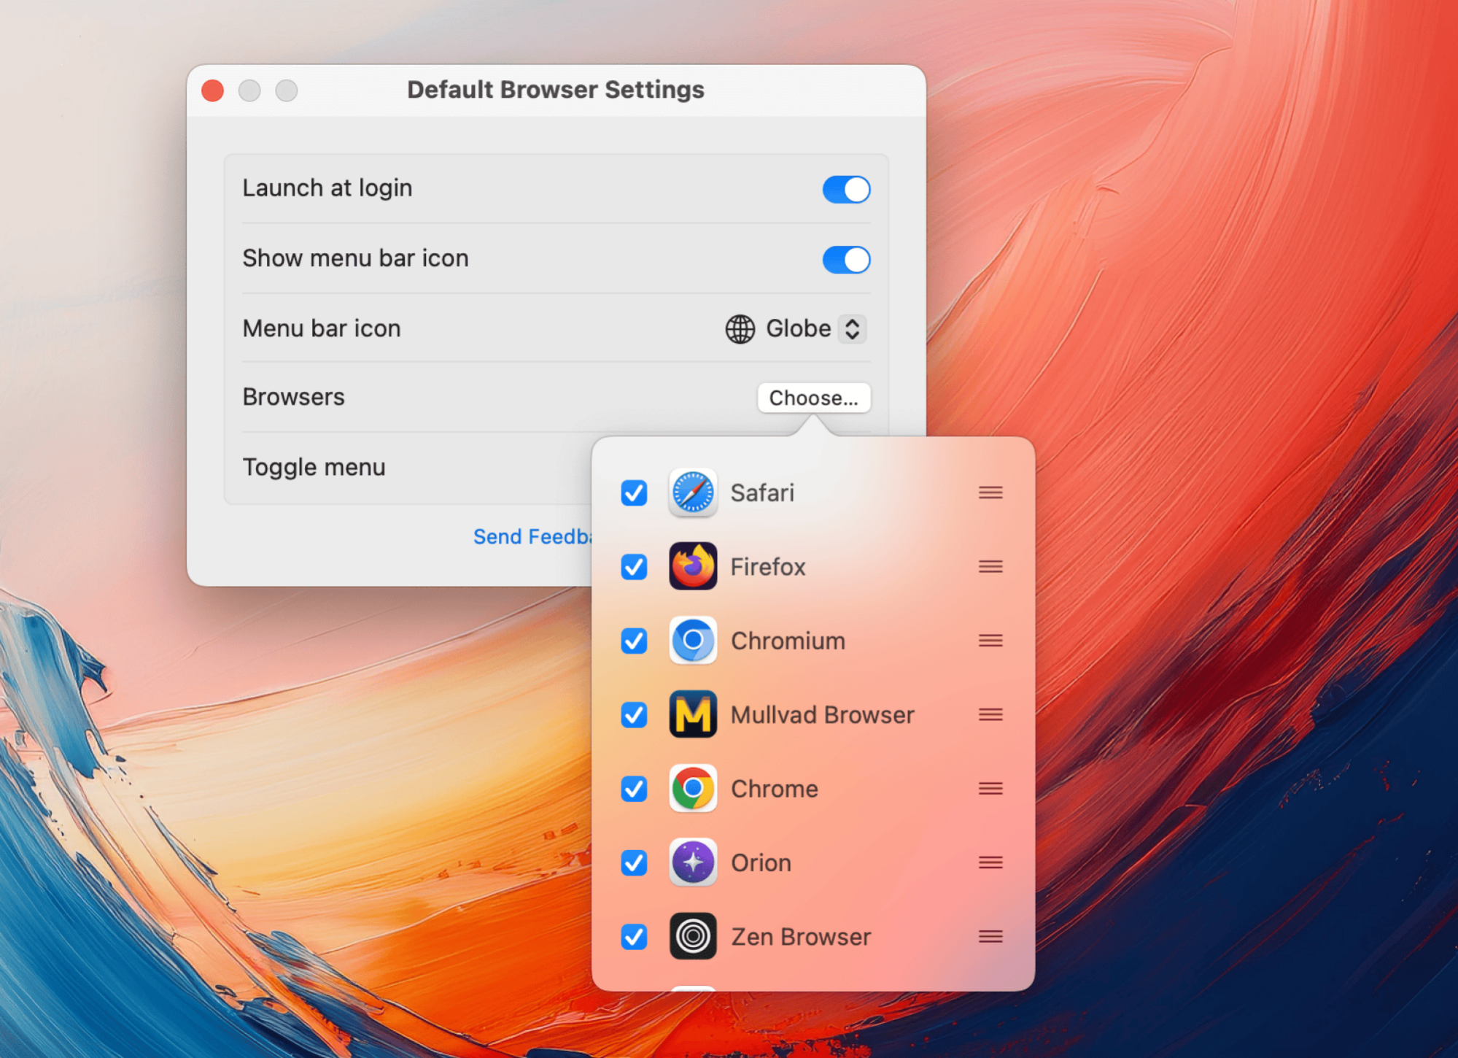Grab the reorder handle for Firefox
This screenshot has width=1458, height=1058.
(990, 566)
